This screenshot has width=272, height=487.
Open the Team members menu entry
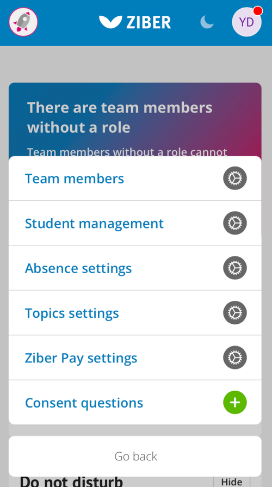[x=135, y=178]
